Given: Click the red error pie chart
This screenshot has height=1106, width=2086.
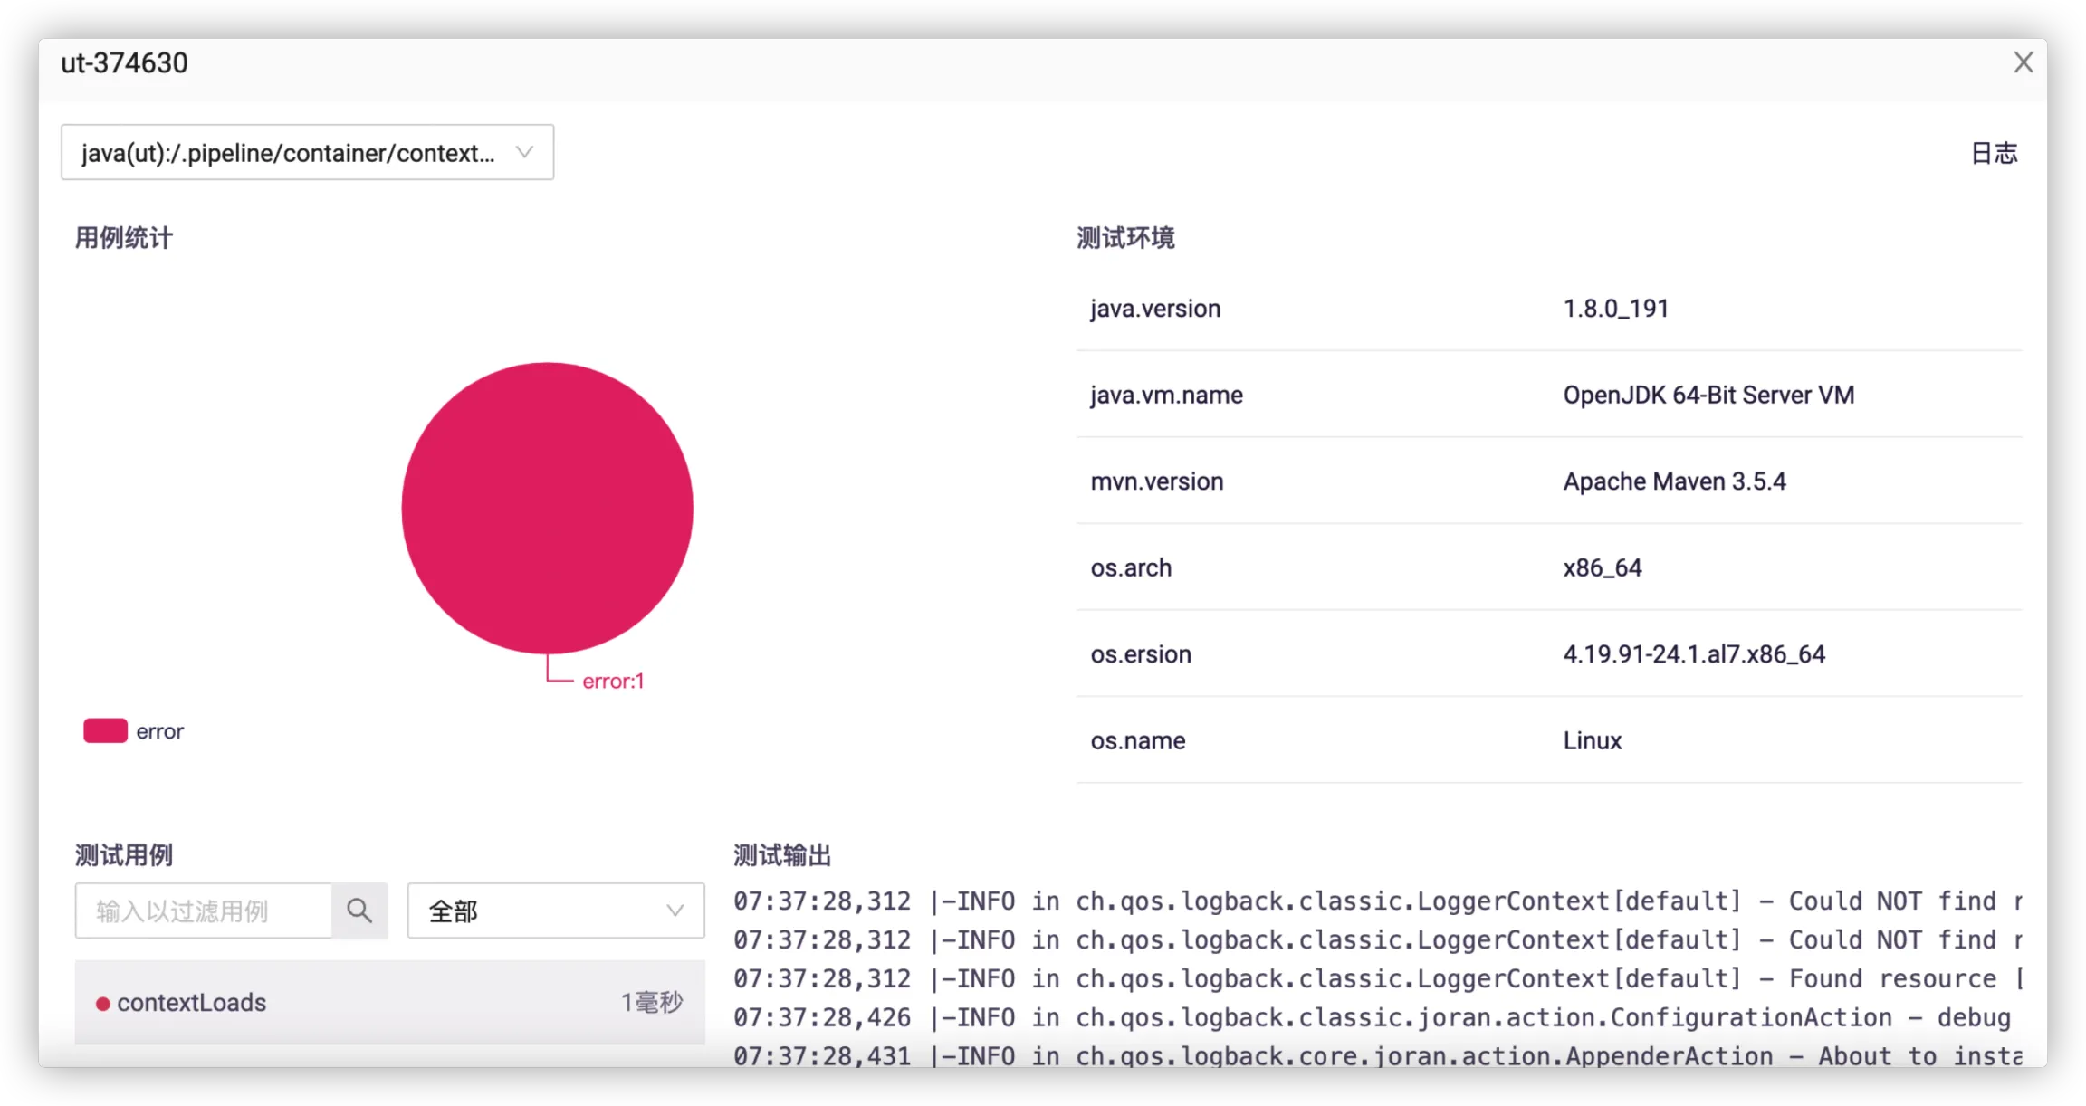Looking at the screenshot, I should point(547,508).
